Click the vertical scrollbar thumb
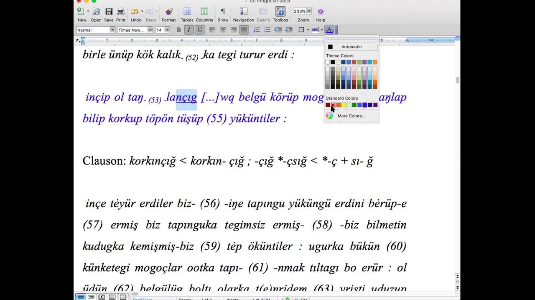Image resolution: width=535 pixels, height=300 pixels. tap(458, 80)
